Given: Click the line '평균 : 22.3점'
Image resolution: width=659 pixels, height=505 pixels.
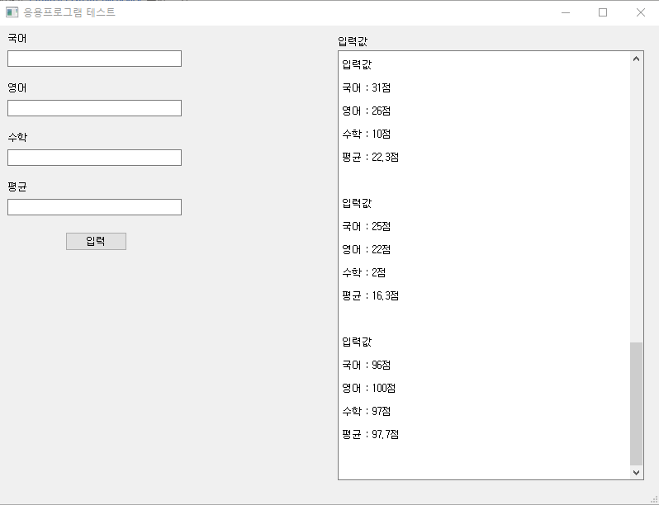Looking at the screenshot, I should (x=371, y=158).
